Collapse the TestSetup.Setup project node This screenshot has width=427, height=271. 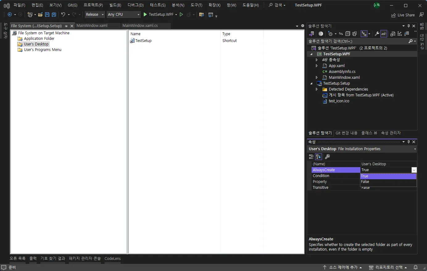[x=311, y=83]
